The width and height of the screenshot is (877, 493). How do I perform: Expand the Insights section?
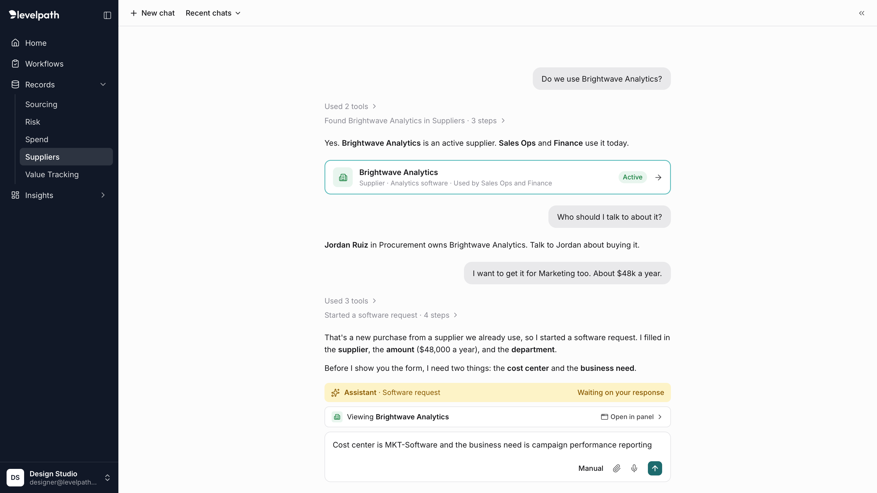coord(103,195)
